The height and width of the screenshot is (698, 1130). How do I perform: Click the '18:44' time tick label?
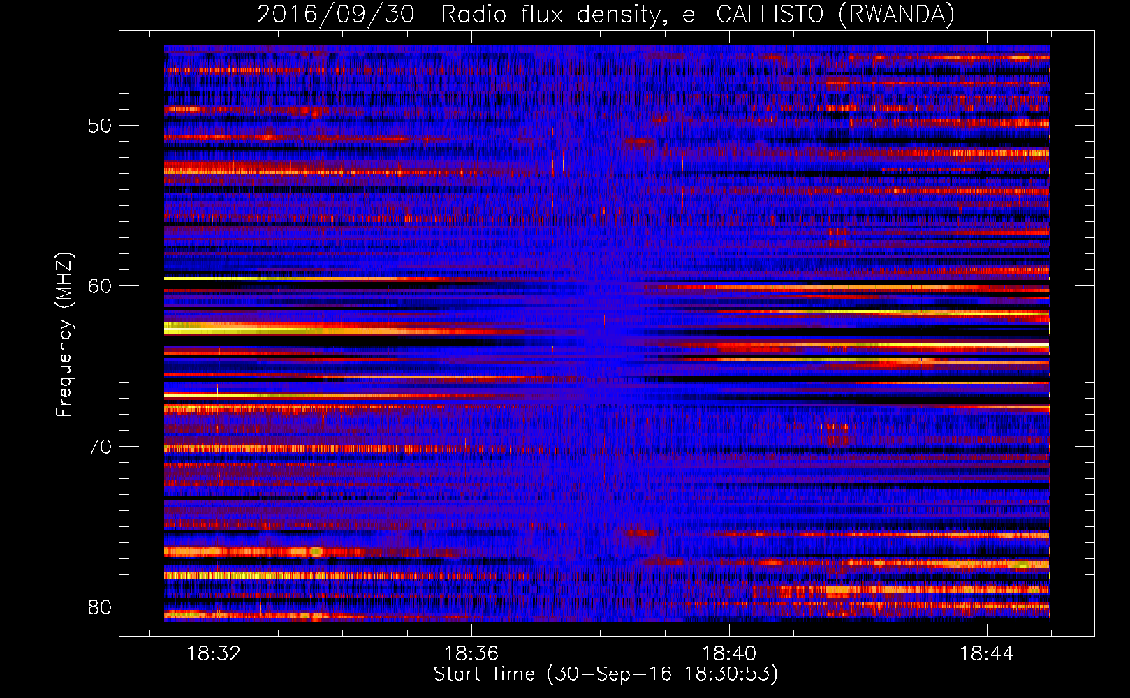pyautogui.click(x=986, y=653)
